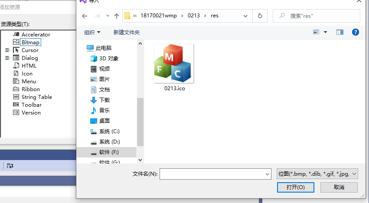Click 18170021wmp in address path
Screen dimensions: 369x203
159,16
